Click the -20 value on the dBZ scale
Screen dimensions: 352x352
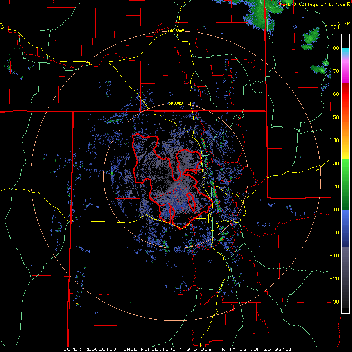pos(334,278)
